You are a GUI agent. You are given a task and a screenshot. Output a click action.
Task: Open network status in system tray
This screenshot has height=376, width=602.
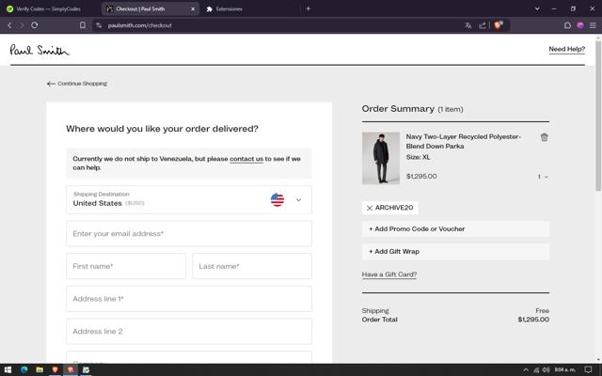(536, 370)
